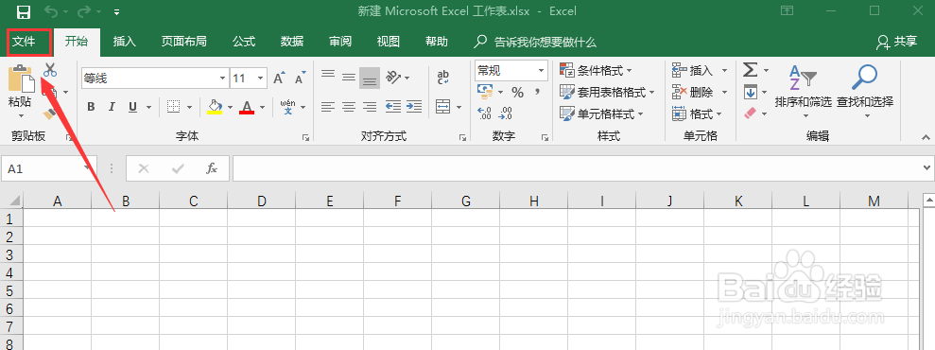Click the decrease indent icon
The image size is (935, 350).
(x=393, y=107)
